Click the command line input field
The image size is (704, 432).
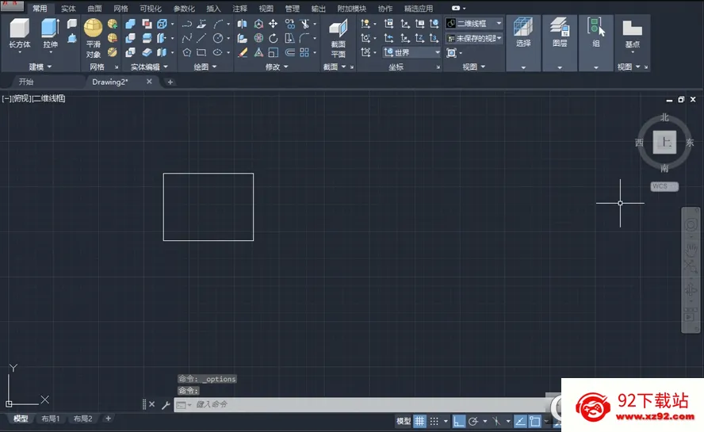359,404
